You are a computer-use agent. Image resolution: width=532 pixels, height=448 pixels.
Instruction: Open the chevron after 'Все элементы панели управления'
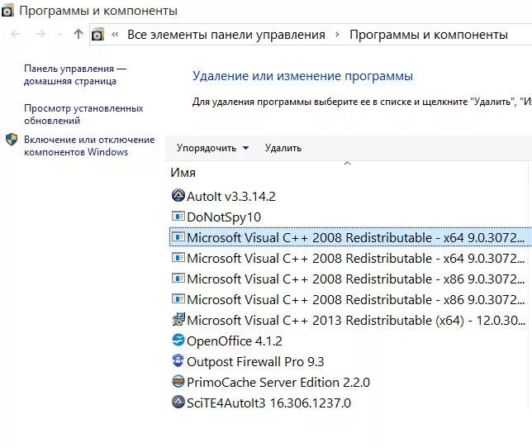coord(337,34)
